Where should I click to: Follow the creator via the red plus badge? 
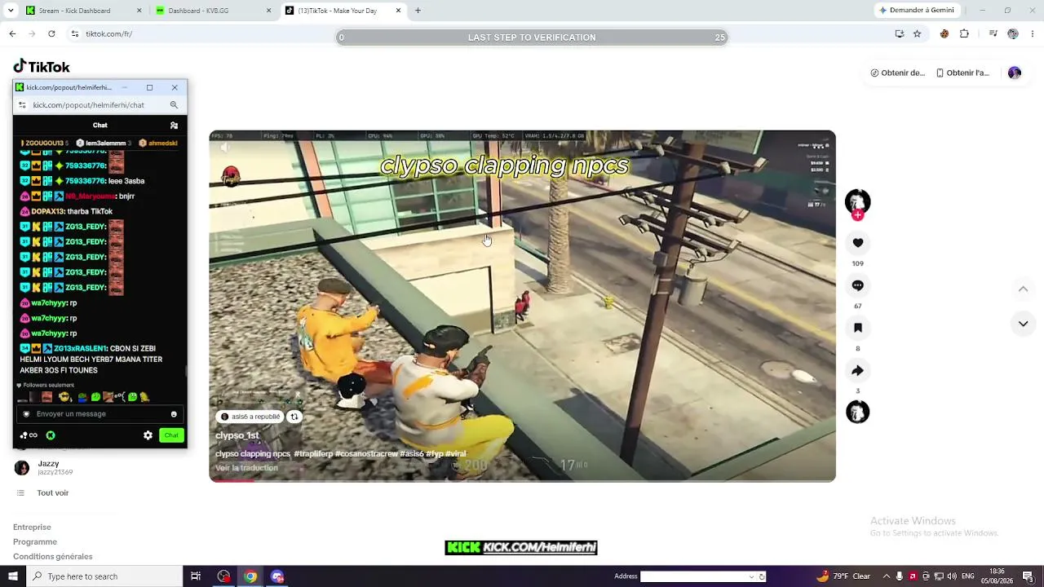point(857,215)
